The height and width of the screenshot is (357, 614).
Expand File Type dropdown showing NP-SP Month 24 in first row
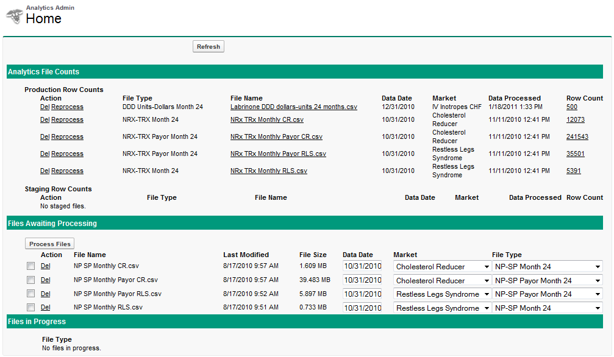547,266
